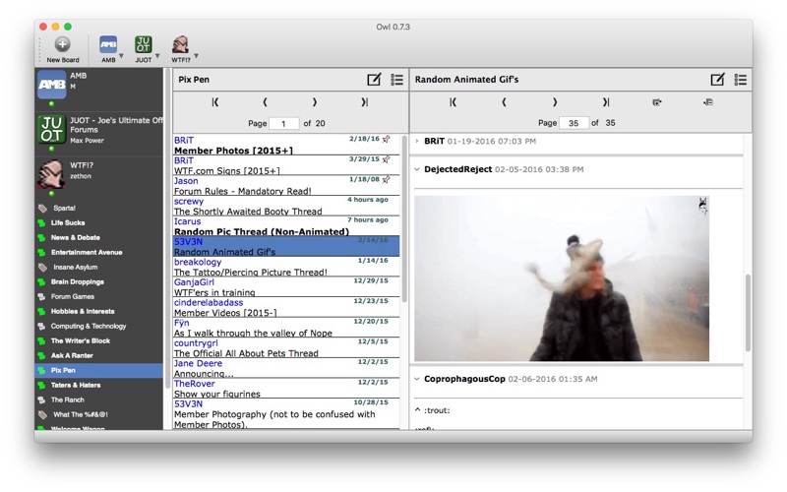The height and width of the screenshot is (492, 787).
Task: Collapse DejectedReject's post
Action: click(x=416, y=169)
